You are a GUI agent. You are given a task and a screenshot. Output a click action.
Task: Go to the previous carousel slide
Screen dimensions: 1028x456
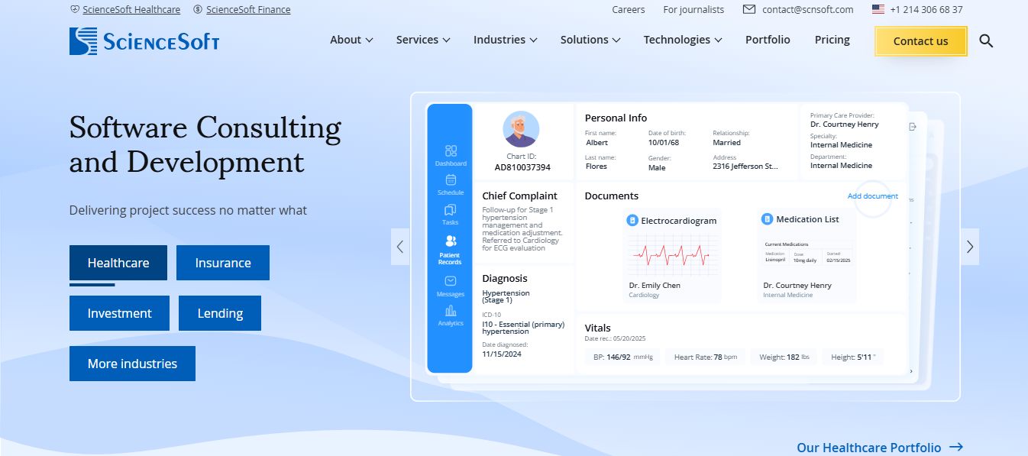(400, 247)
